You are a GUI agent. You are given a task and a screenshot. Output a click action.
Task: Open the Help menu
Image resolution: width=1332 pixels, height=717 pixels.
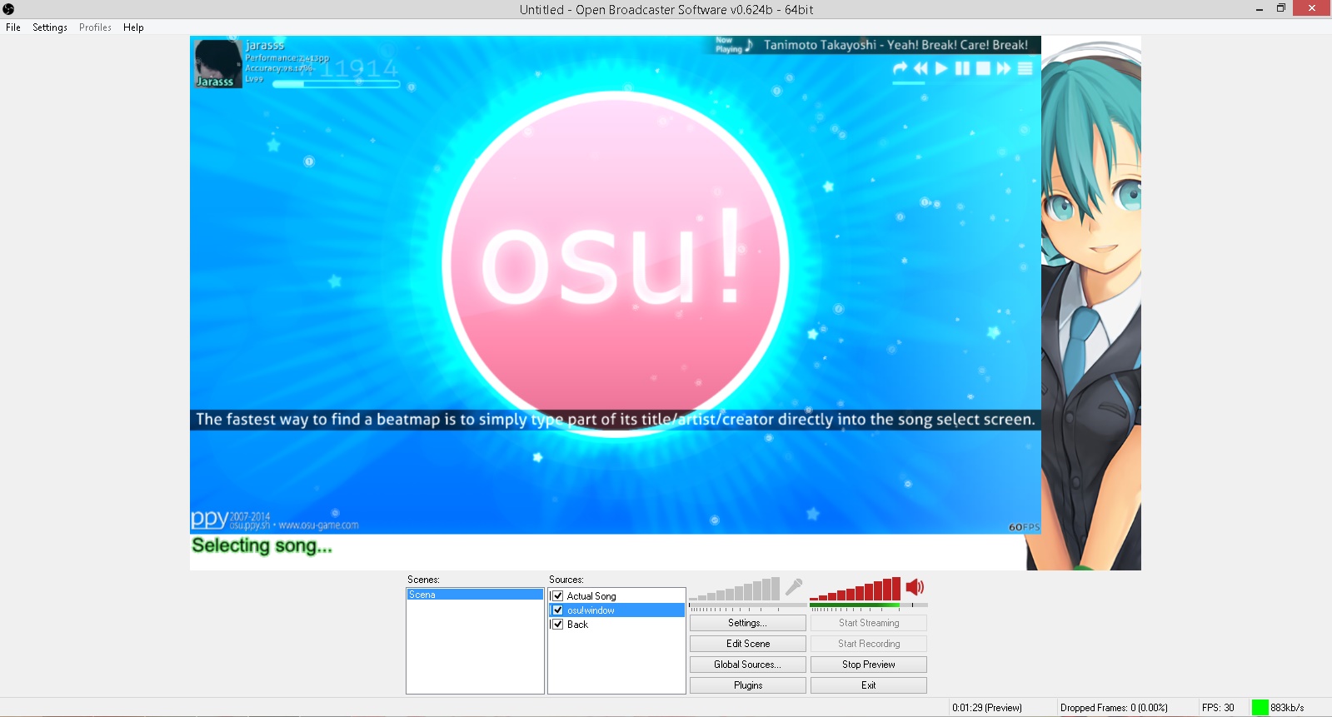(x=133, y=27)
